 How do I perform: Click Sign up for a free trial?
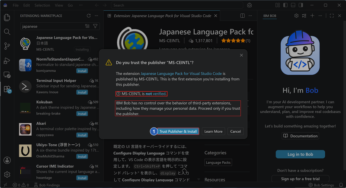pos(300,179)
